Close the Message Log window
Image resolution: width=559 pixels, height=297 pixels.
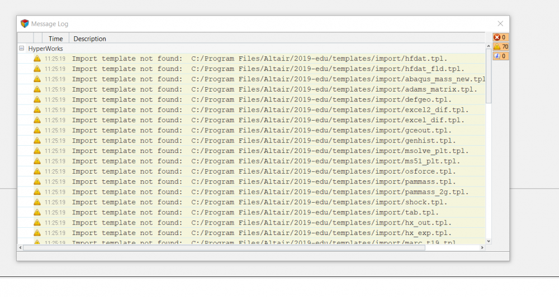point(500,23)
